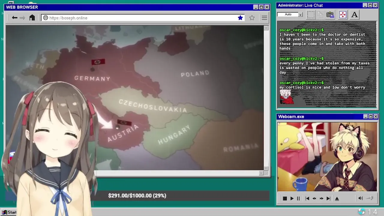Mute the Webcam.exe speaker icon
This screenshot has width=384, height=216.
tap(361, 198)
